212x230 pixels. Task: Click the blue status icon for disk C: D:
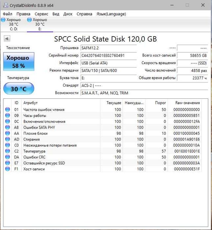(3, 20)
